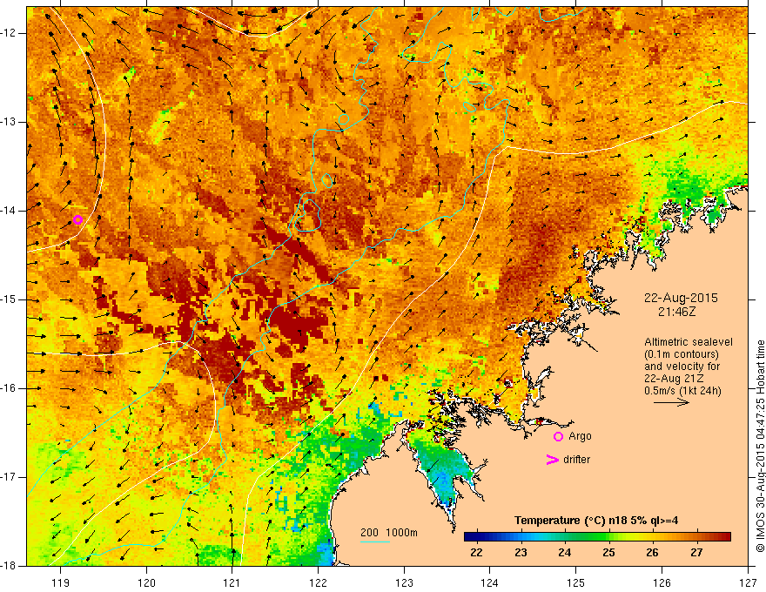
Task: Click the drifter legend label
Action: tap(576, 460)
